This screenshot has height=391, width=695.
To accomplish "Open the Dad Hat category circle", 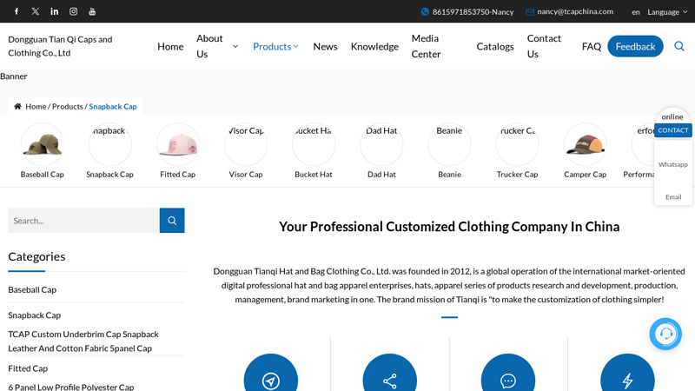I will point(381,144).
